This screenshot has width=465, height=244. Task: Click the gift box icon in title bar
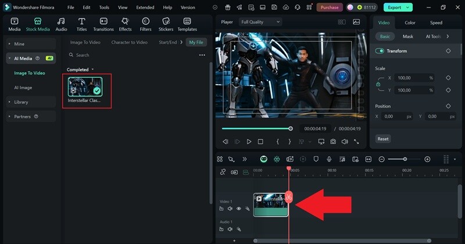[227, 8]
